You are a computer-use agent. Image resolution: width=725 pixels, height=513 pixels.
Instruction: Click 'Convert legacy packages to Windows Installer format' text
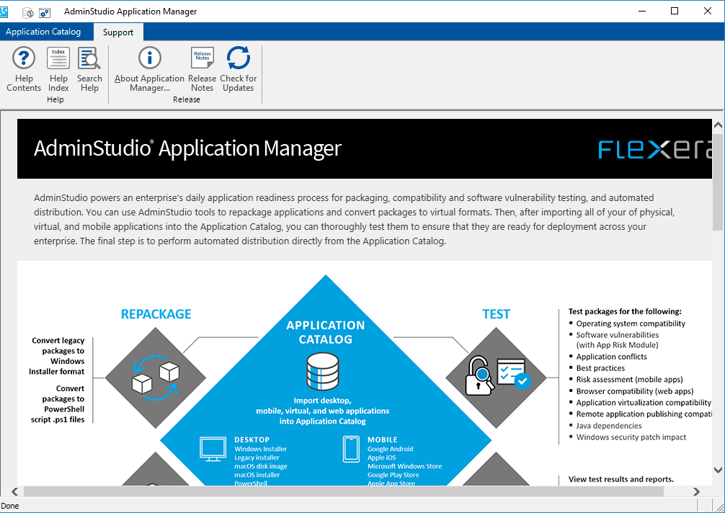[57, 356]
